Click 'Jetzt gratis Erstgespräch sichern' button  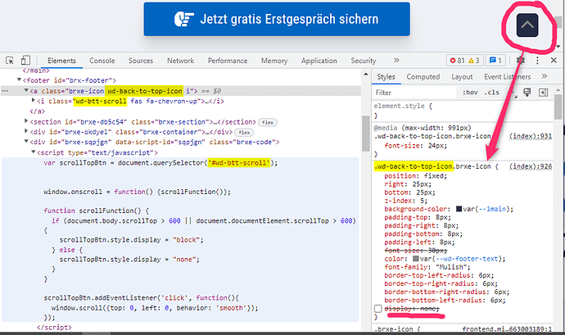click(x=277, y=19)
